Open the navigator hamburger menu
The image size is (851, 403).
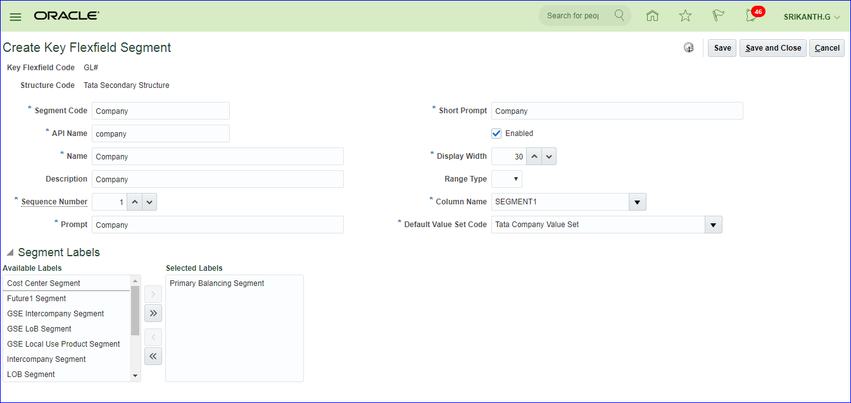[x=15, y=16]
